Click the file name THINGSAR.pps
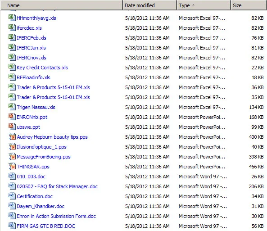Image resolution: width=267 pixels, height=231 pixels. [33, 167]
